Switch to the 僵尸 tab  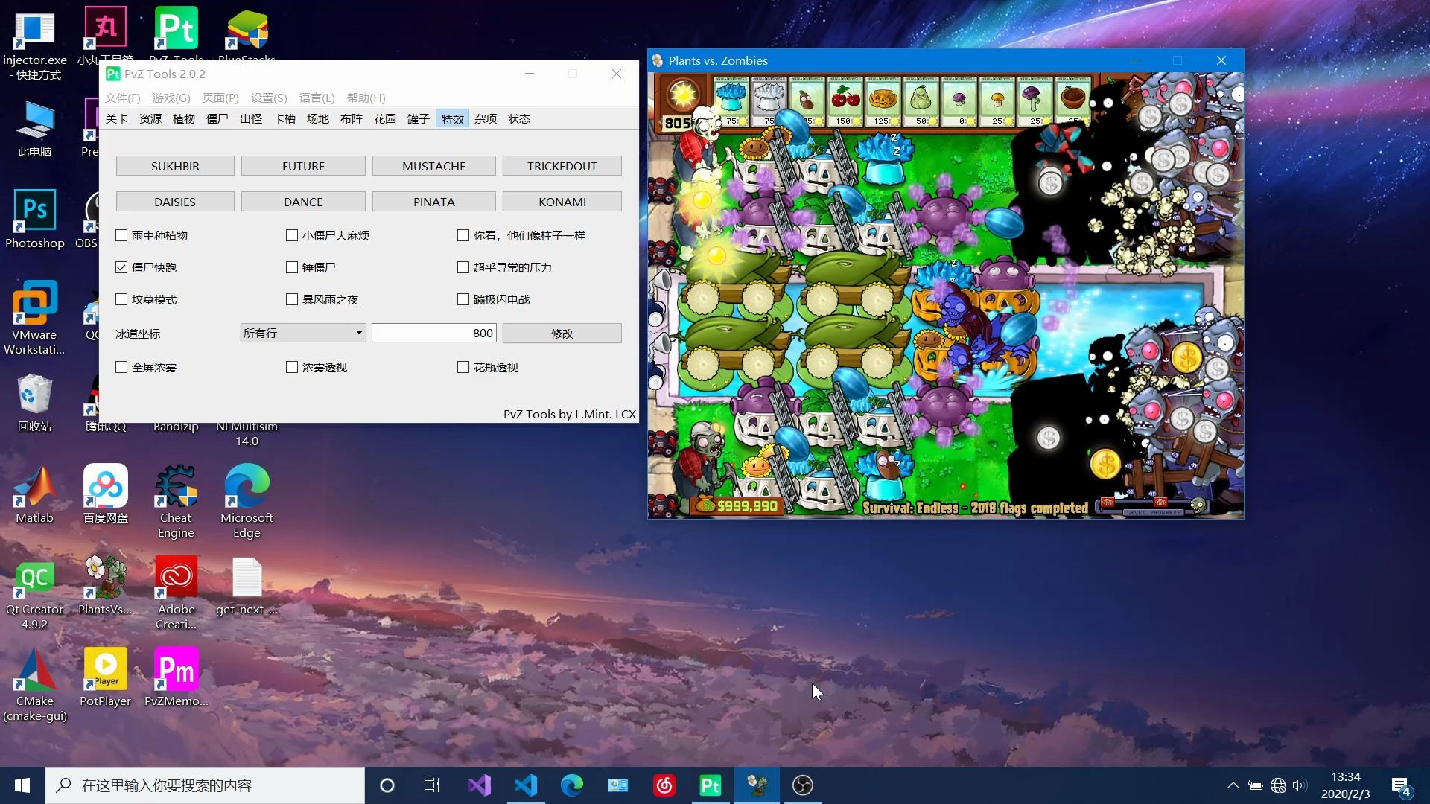click(217, 119)
